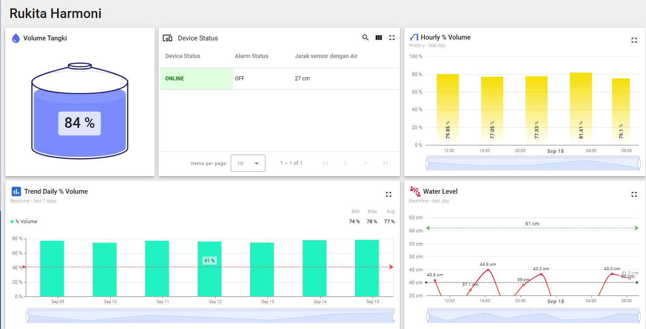The width and height of the screenshot is (646, 329).
Task: Click the 41 % threshold label
Action: [210, 260]
